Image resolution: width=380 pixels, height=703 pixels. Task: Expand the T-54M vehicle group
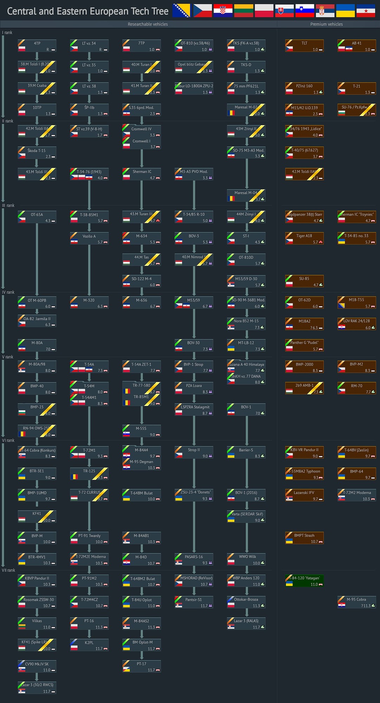click(x=89, y=388)
